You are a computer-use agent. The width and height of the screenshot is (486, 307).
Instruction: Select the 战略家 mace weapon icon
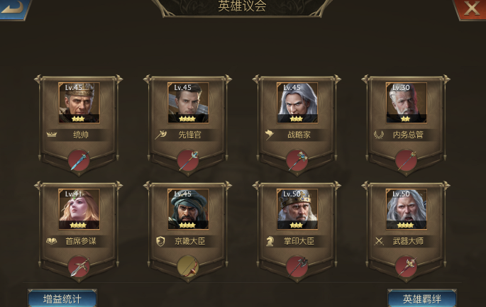click(x=297, y=160)
